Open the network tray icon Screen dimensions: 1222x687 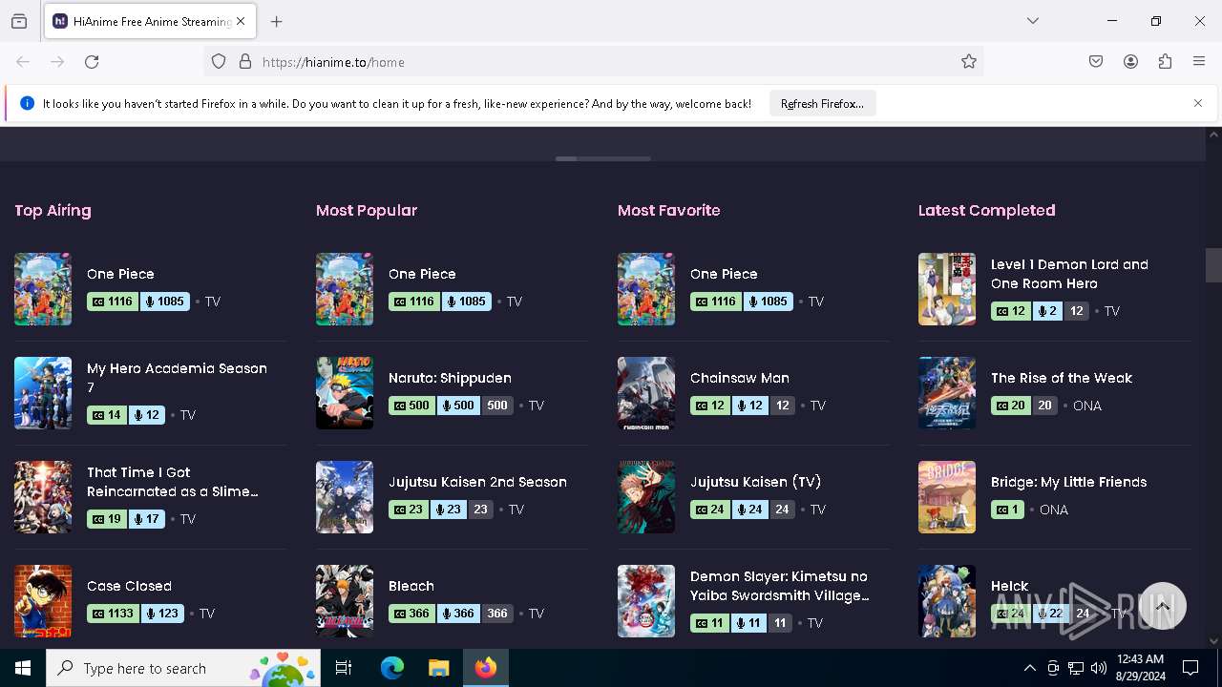[1076, 668]
